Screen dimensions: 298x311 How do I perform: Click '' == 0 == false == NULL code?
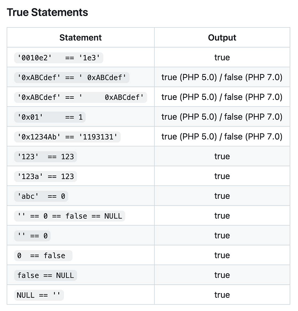69,216
